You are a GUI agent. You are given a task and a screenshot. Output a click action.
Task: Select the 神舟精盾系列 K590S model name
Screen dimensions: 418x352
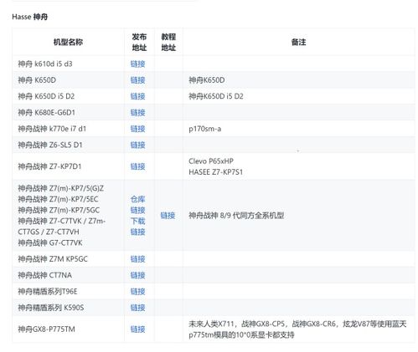[x=51, y=308]
